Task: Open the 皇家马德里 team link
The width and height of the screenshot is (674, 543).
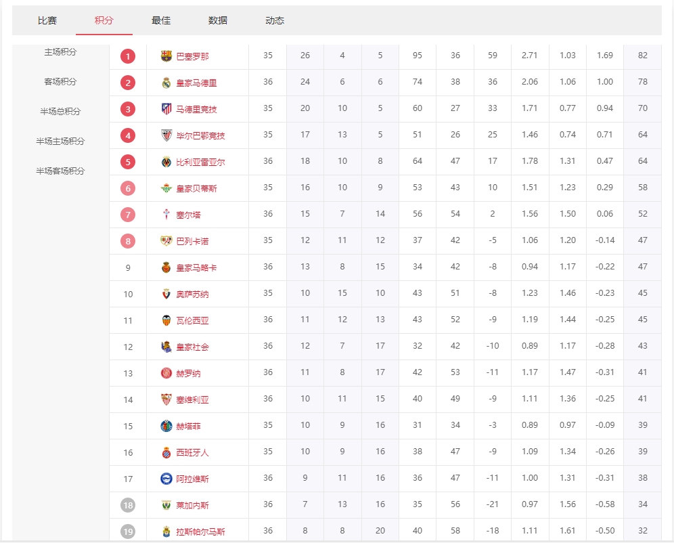Action: tap(196, 83)
